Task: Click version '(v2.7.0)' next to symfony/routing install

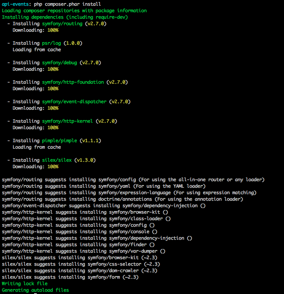Action: click(x=96, y=24)
